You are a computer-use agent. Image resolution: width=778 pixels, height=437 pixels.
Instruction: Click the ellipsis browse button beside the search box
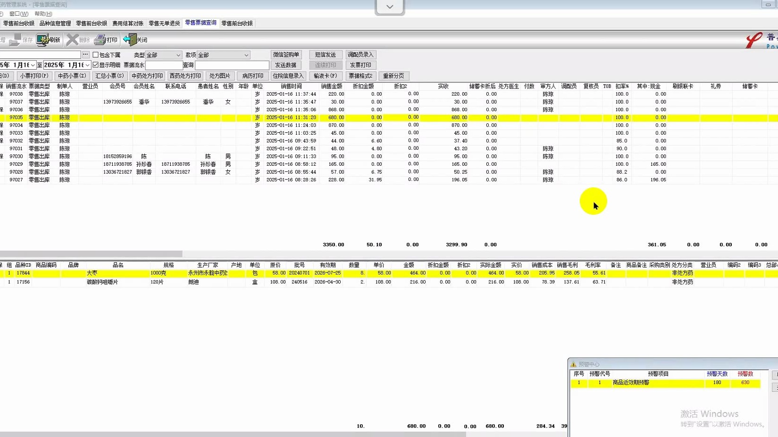85,55
